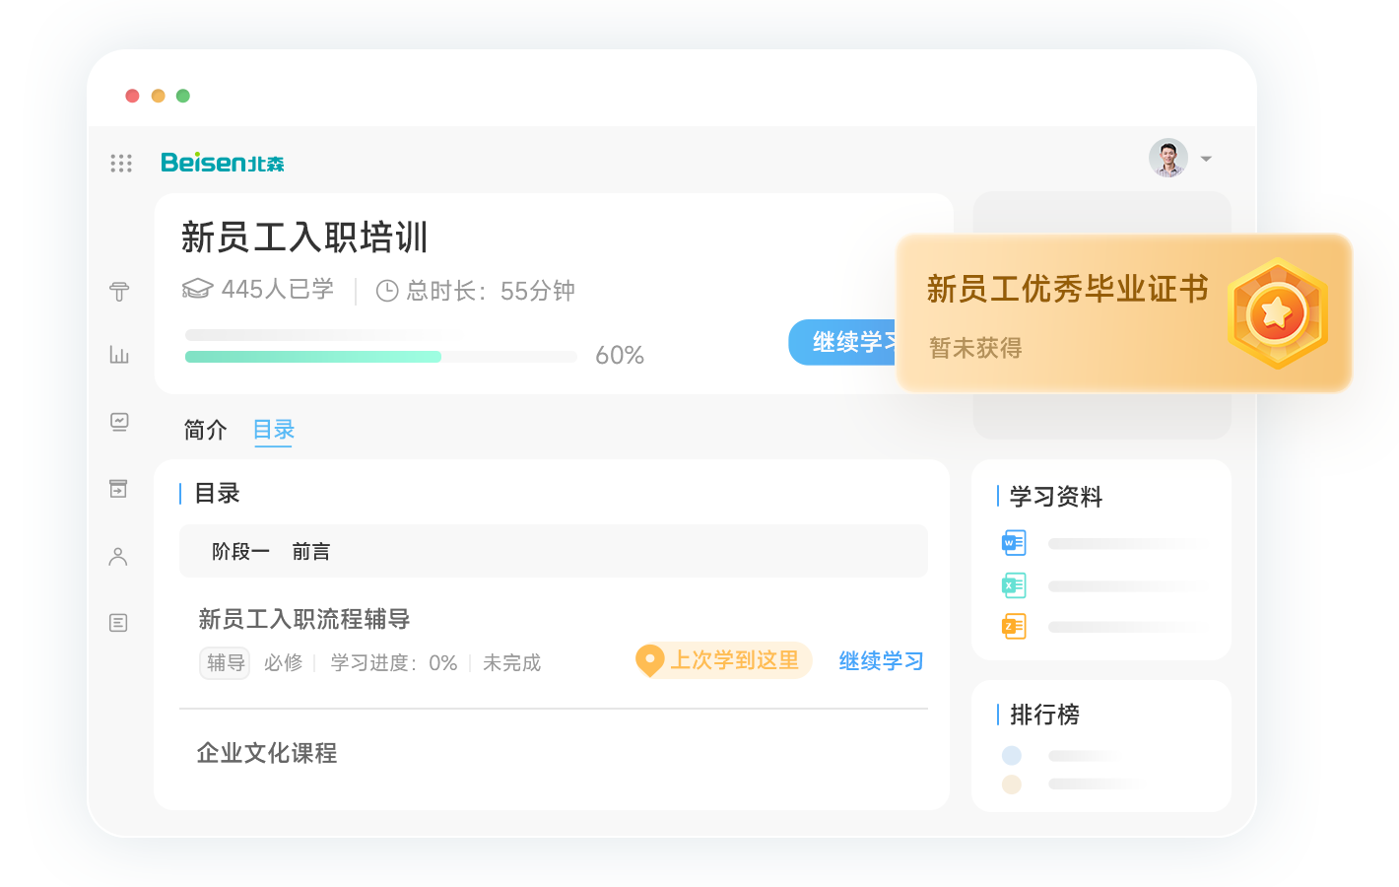Screen dimensions: 1399x887
Task: Open the nine-dot app launcher grid
Action: pos(121,163)
